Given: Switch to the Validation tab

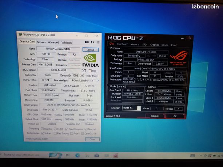Looking at the screenshot, I should coord(67,42).
